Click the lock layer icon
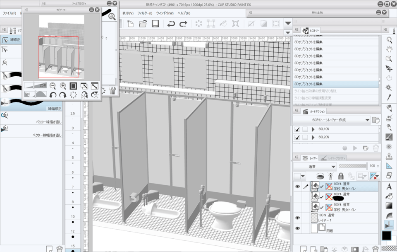The height and width of the screenshot is (252, 397). click(x=341, y=176)
